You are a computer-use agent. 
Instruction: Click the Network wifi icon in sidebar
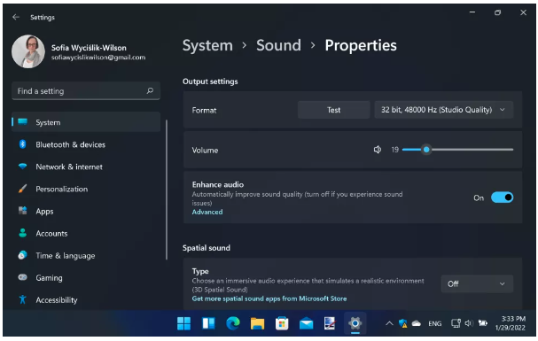tap(23, 167)
